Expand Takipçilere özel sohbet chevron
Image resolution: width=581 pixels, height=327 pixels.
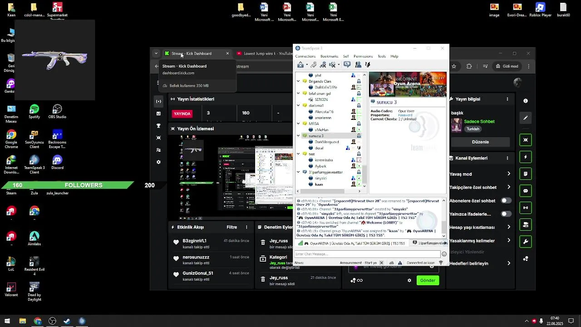click(508, 187)
